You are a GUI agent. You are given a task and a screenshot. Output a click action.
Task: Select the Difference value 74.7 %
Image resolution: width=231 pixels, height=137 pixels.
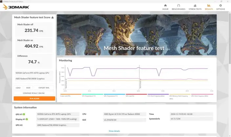[34, 62]
